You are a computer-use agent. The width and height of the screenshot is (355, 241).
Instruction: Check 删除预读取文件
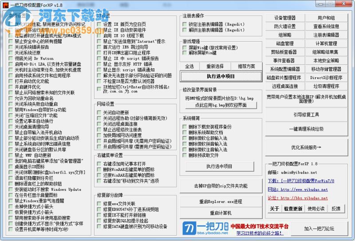(x=185, y=155)
